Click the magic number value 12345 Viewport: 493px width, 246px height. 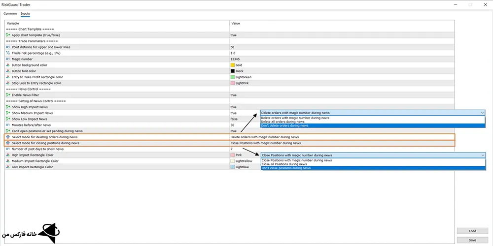click(235, 59)
